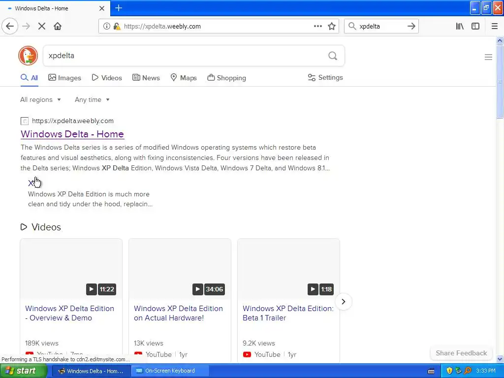Expand the All regions dropdown

coord(40,99)
